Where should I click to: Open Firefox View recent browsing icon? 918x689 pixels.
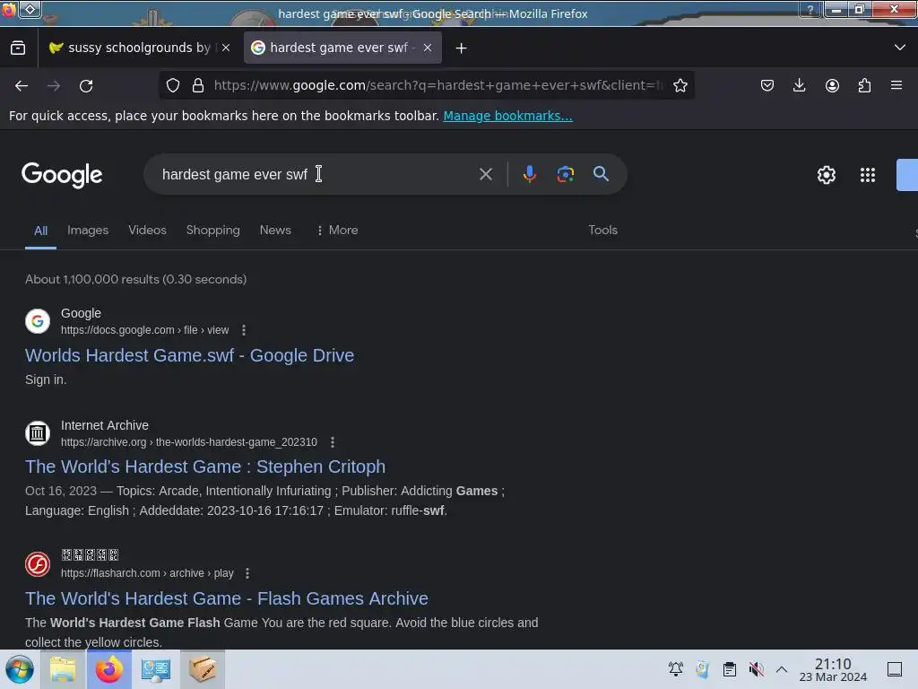tap(18, 48)
